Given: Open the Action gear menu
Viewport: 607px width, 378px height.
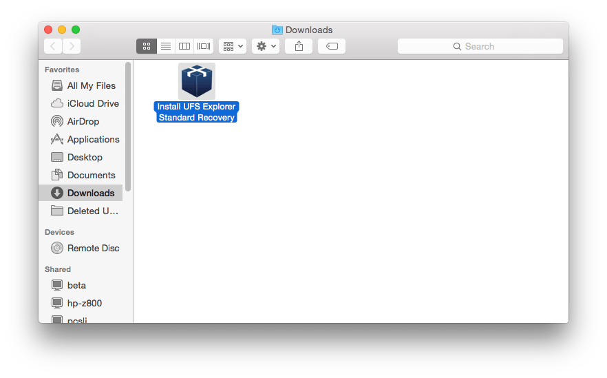Looking at the screenshot, I should click(x=266, y=46).
